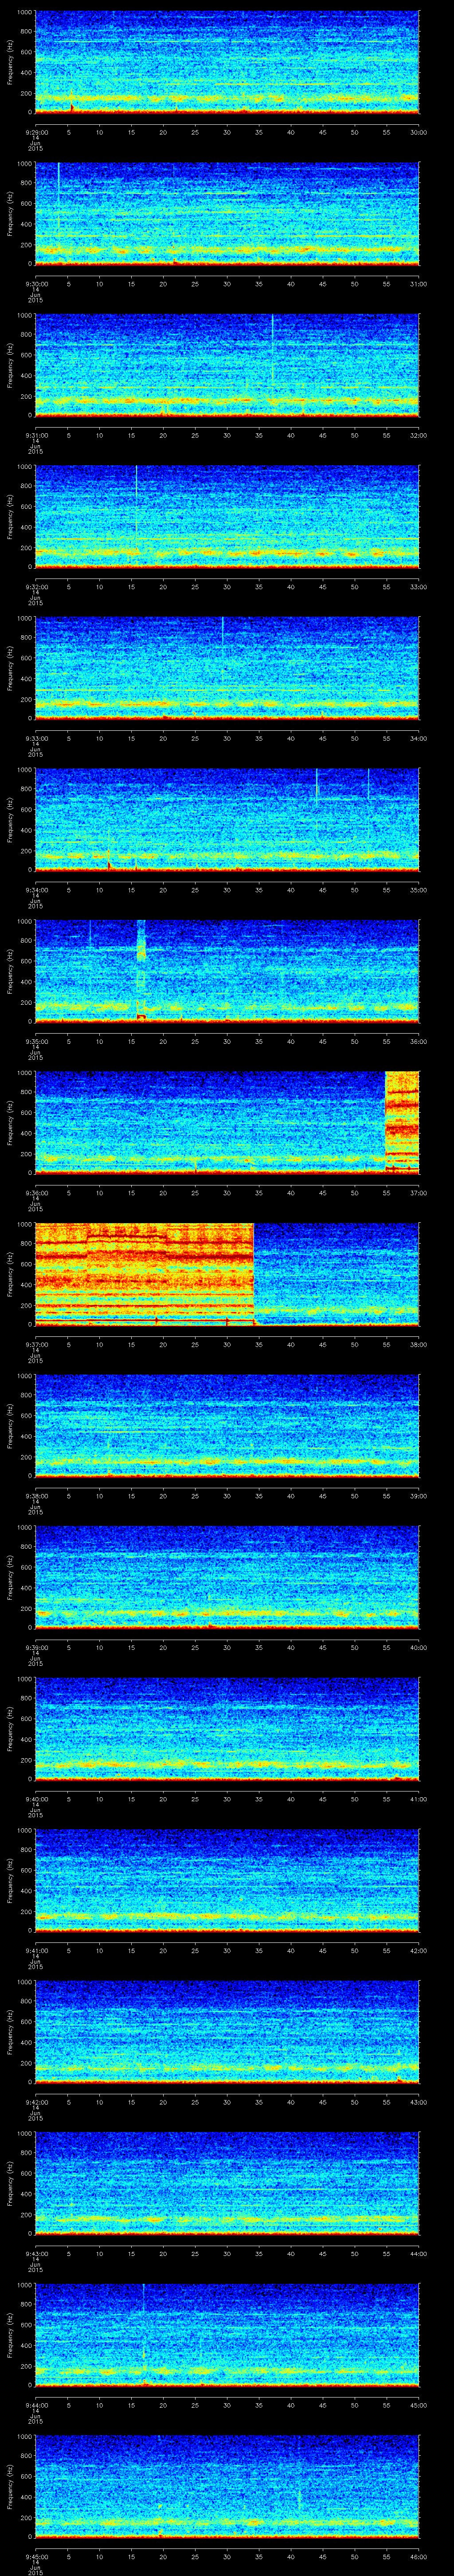Select the spectrogram panel starting at 9:41:00
Image resolution: width=454 pixels, height=2576 pixels.
click(227, 1881)
